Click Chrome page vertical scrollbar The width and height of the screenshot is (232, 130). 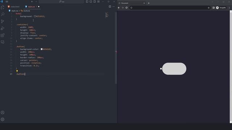coord(231,66)
